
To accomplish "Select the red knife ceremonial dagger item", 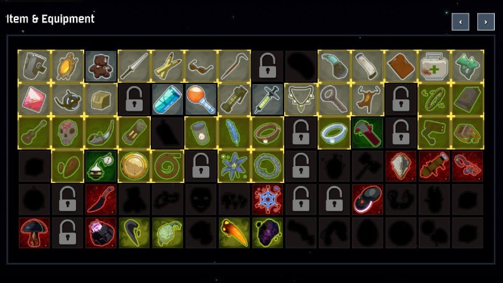I will coord(101,199).
